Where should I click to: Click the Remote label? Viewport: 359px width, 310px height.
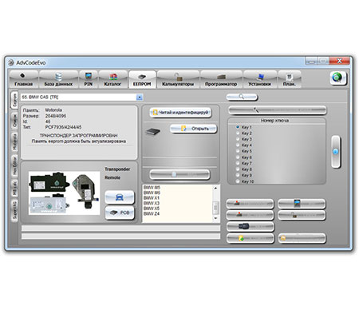[112, 177]
